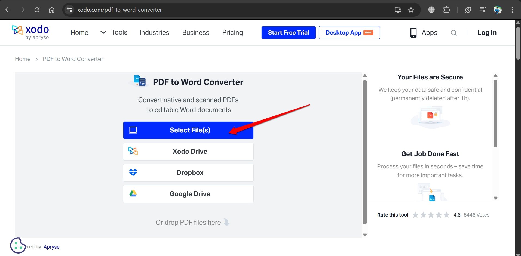Open the browser profile avatar
Image resolution: width=521 pixels, height=256 pixels.
(x=498, y=10)
